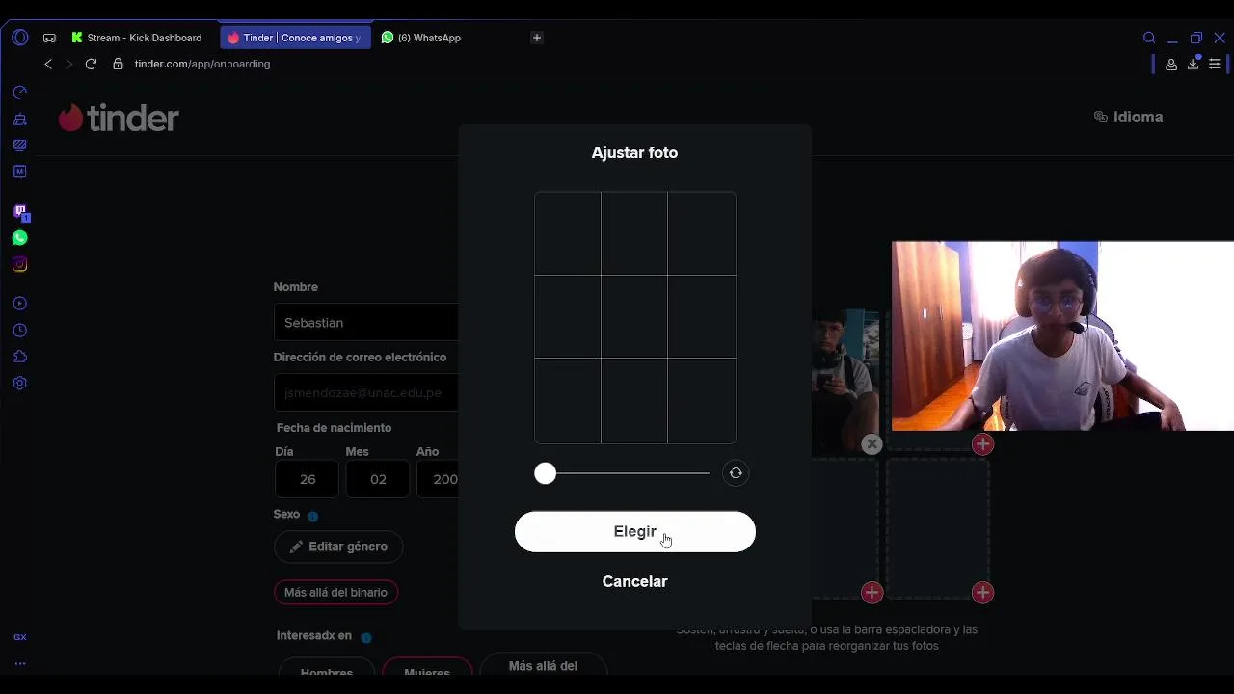Open the Idioma language selector
Viewport: 1234px width, 694px height.
[1128, 117]
